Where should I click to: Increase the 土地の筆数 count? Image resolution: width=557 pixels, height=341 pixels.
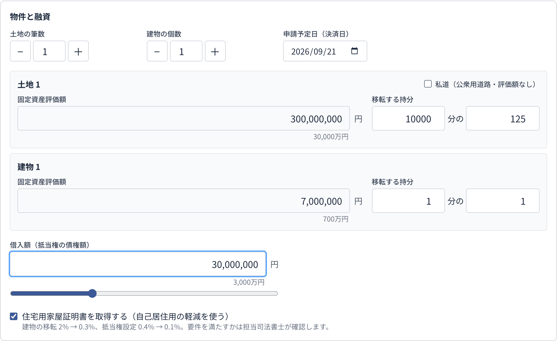(x=78, y=51)
